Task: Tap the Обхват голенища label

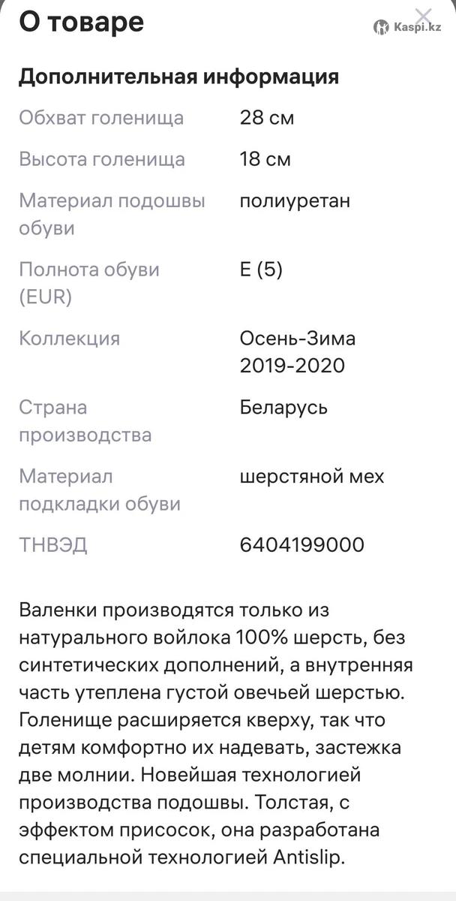Action: [x=101, y=118]
